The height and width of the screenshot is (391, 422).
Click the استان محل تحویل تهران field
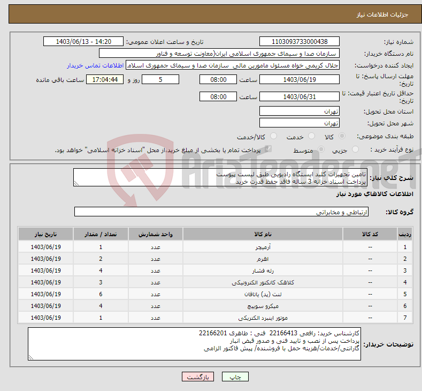tap(300, 111)
